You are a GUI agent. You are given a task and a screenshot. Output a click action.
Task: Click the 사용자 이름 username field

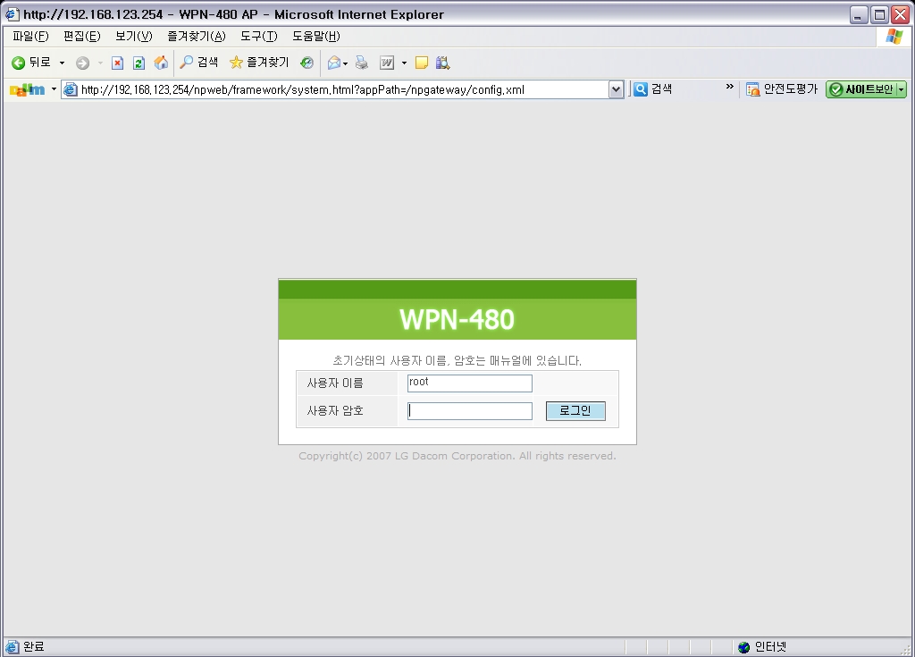[470, 383]
